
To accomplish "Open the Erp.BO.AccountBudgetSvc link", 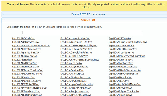I will [x=75, y=38].
